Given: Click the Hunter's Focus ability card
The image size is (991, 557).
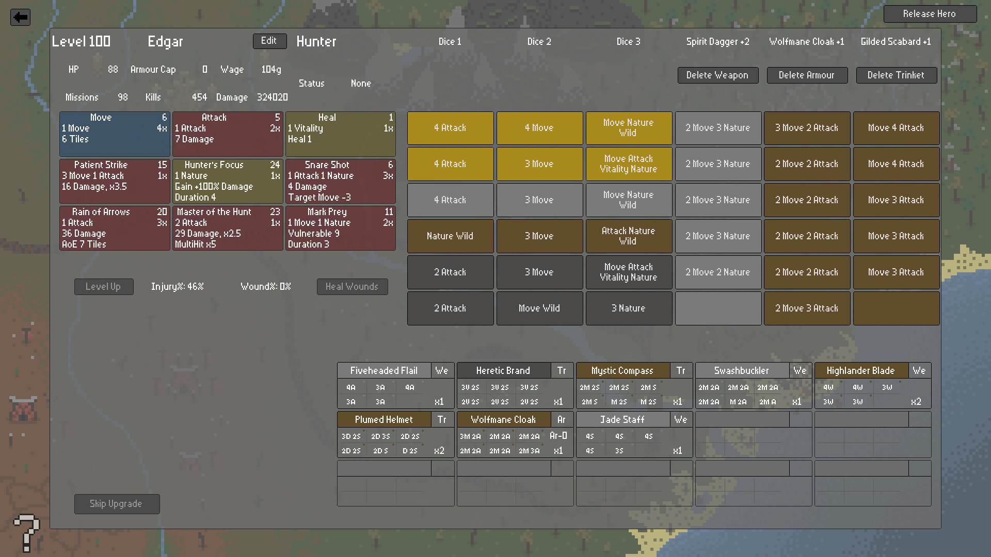Looking at the screenshot, I should [228, 181].
